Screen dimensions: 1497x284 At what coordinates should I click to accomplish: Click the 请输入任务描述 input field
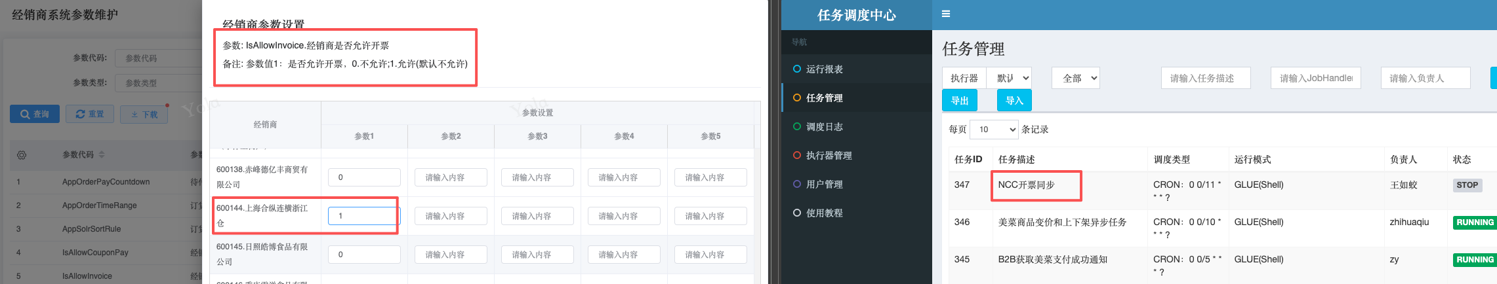click(1206, 78)
